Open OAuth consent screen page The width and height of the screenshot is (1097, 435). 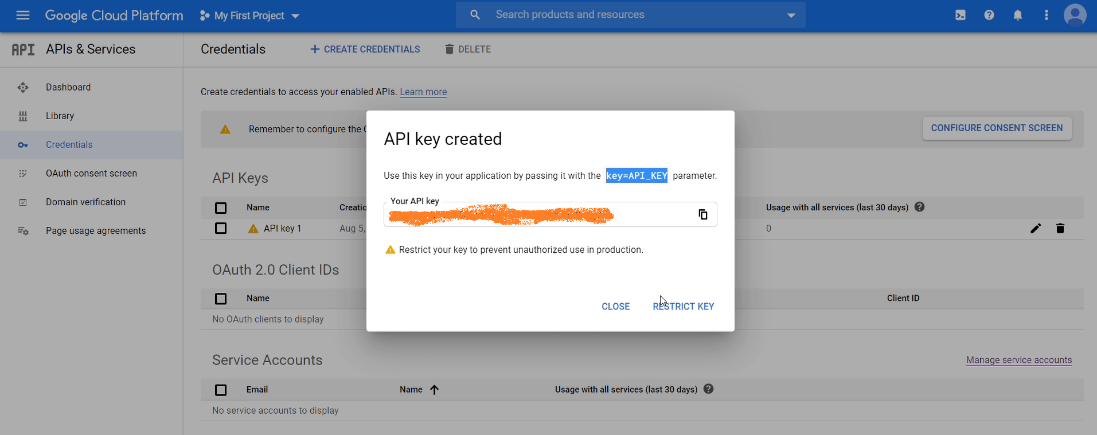tap(91, 173)
